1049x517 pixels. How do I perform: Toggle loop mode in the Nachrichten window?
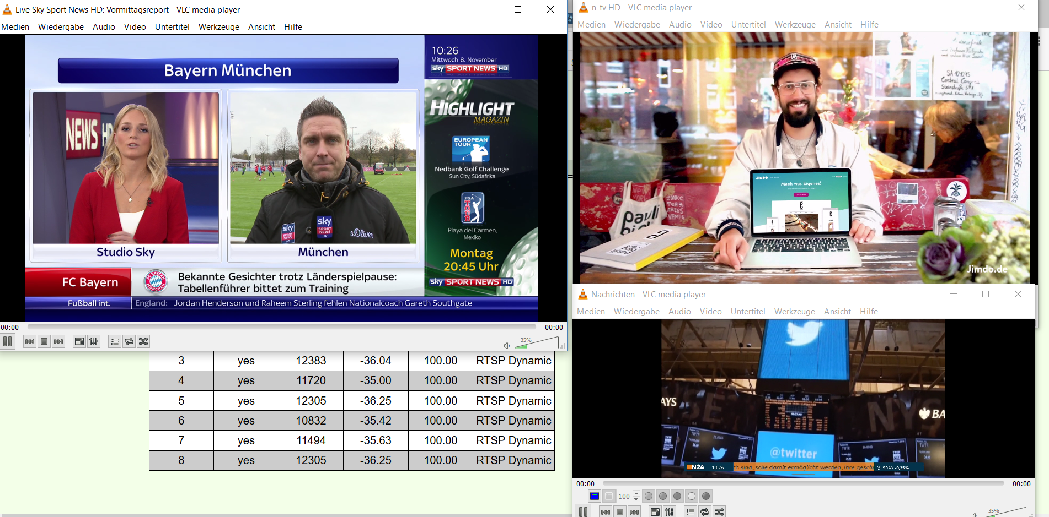705,511
